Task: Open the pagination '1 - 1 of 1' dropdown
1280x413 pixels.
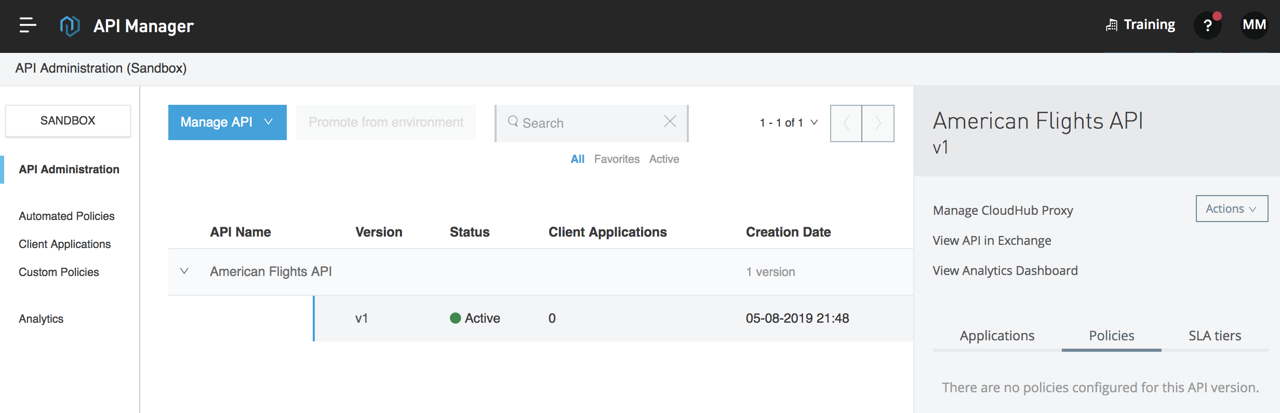Action: 789,123
